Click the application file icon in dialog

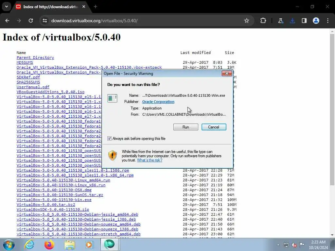[112, 98]
